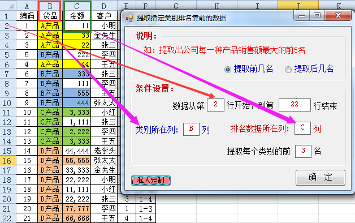Image resolution: width=355 pixels, height=223 pixels.
Task: Click the 客户 header cell
Action: click(x=104, y=16)
